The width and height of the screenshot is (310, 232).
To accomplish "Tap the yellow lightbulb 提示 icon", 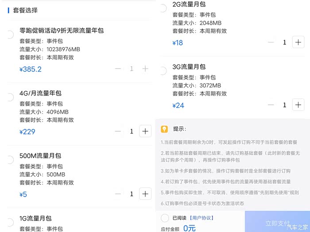I will [164, 129].
